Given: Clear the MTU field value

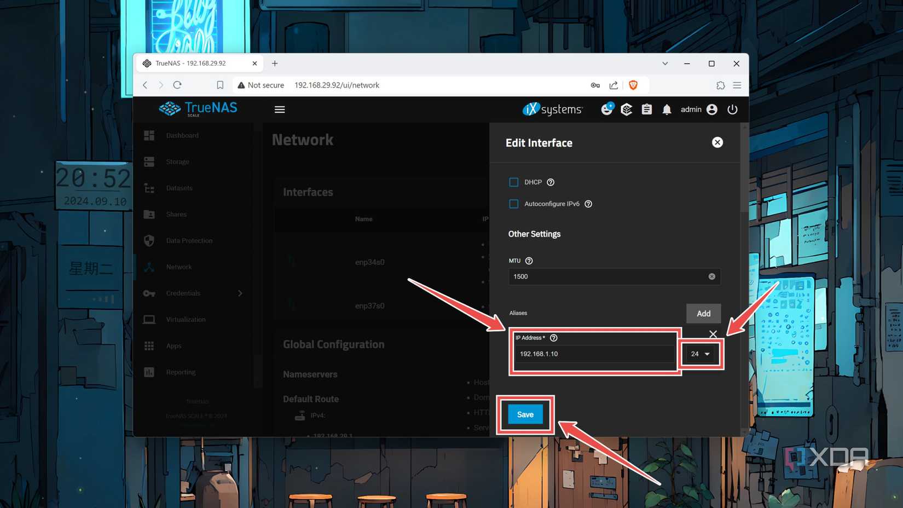Looking at the screenshot, I should tap(711, 276).
